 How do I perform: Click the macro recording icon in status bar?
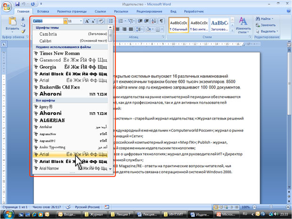point(107,207)
